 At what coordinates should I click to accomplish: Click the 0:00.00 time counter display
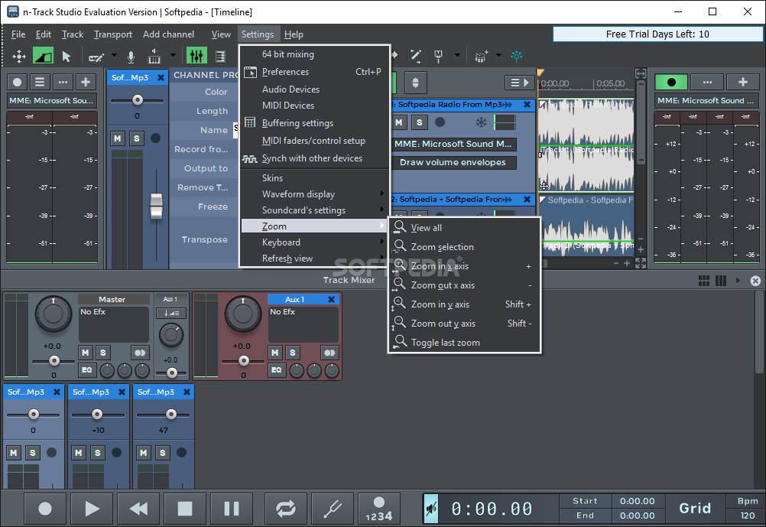pyautogui.click(x=492, y=509)
